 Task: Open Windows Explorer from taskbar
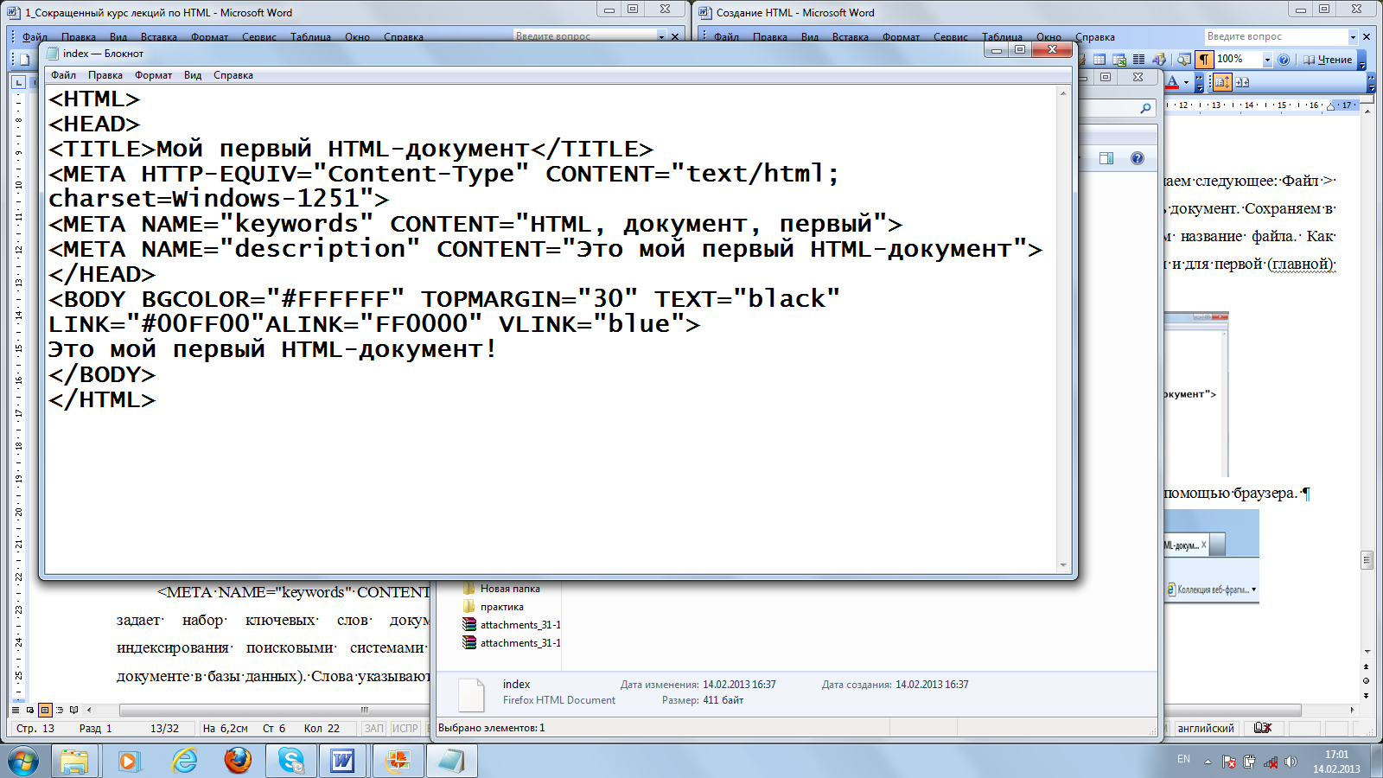coord(74,762)
